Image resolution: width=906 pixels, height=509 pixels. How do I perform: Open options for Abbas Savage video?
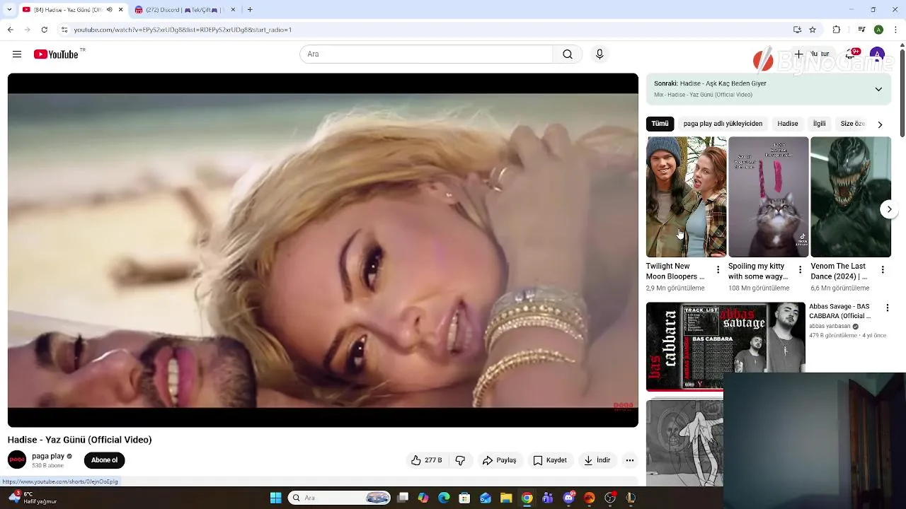coord(888,308)
